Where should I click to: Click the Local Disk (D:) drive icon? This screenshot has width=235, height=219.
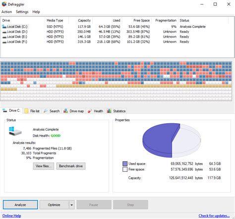click(4, 32)
